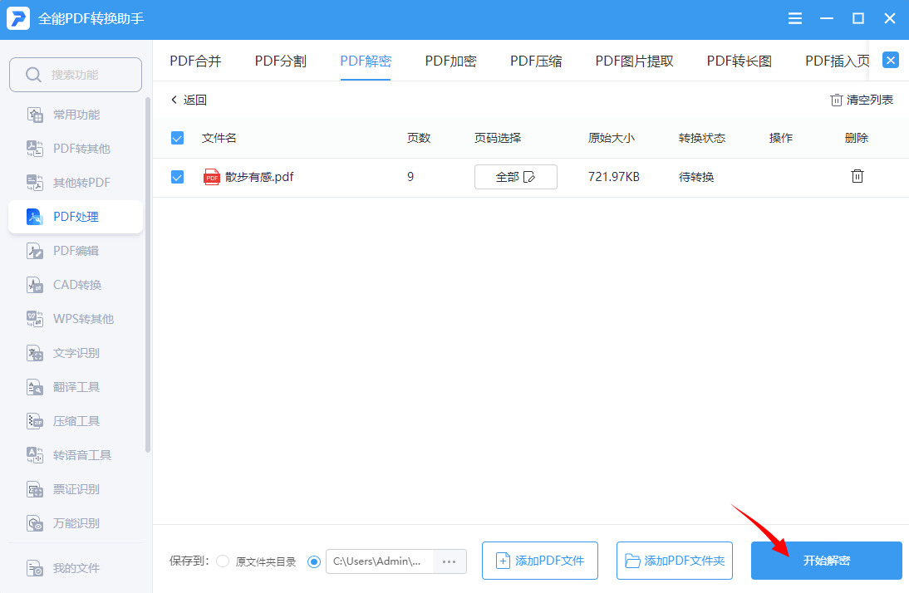
Task: Open PDF编辑 sidebar category
Action: [x=76, y=251]
